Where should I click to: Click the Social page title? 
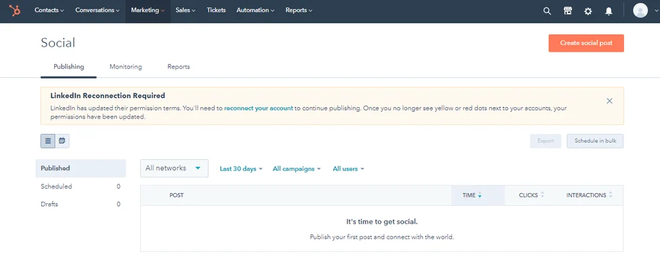coord(58,43)
